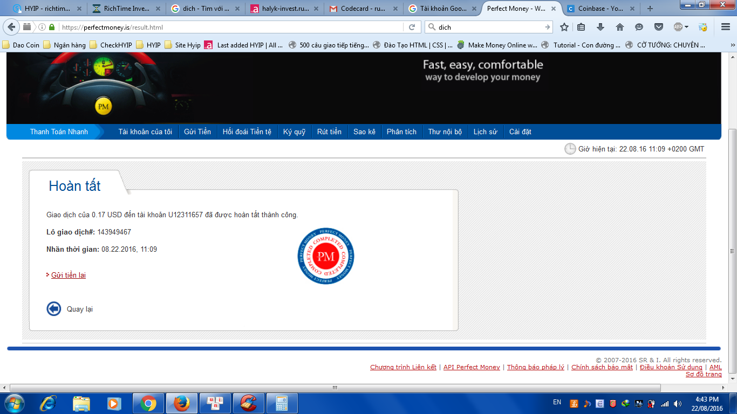Click the perfectmoney.is address bar
This screenshot has width=737, height=414.
tap(231, 27)
